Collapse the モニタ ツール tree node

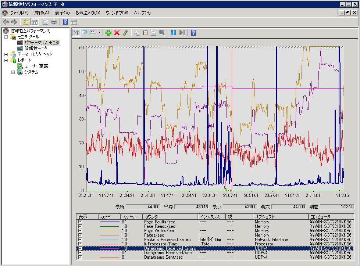click(6, 37)
